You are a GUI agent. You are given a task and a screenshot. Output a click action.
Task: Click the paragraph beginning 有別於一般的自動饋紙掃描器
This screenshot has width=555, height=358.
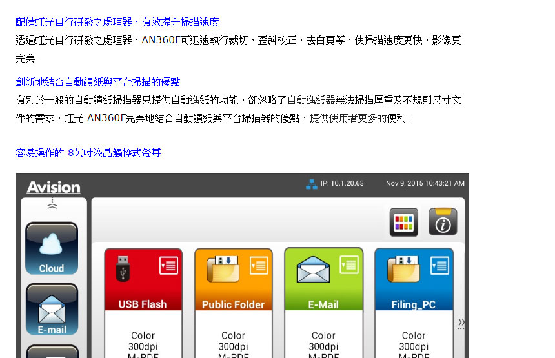tap(239, 109)
